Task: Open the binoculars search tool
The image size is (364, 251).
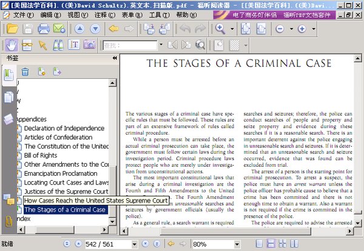Action: tap(58, 45)
